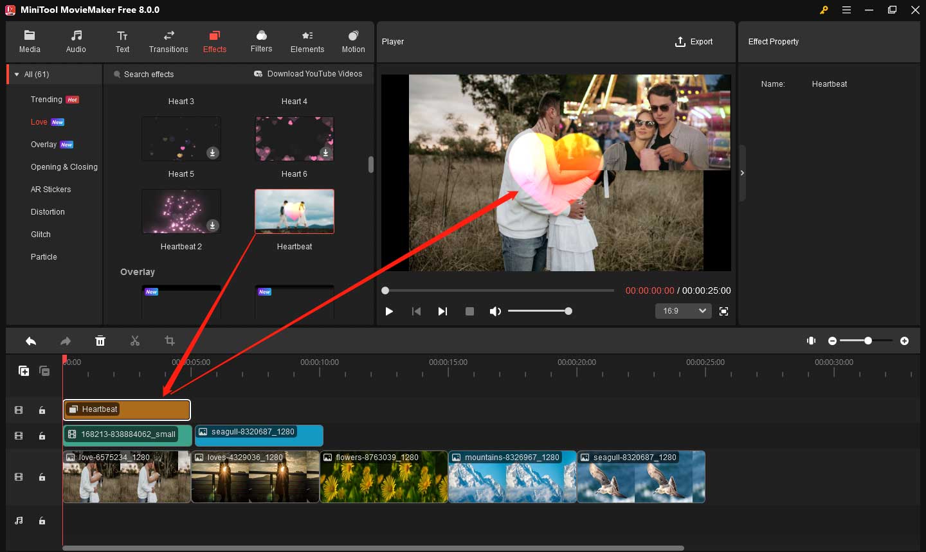
Task: Select the Motion tab
Action: (x=353, y=42)
